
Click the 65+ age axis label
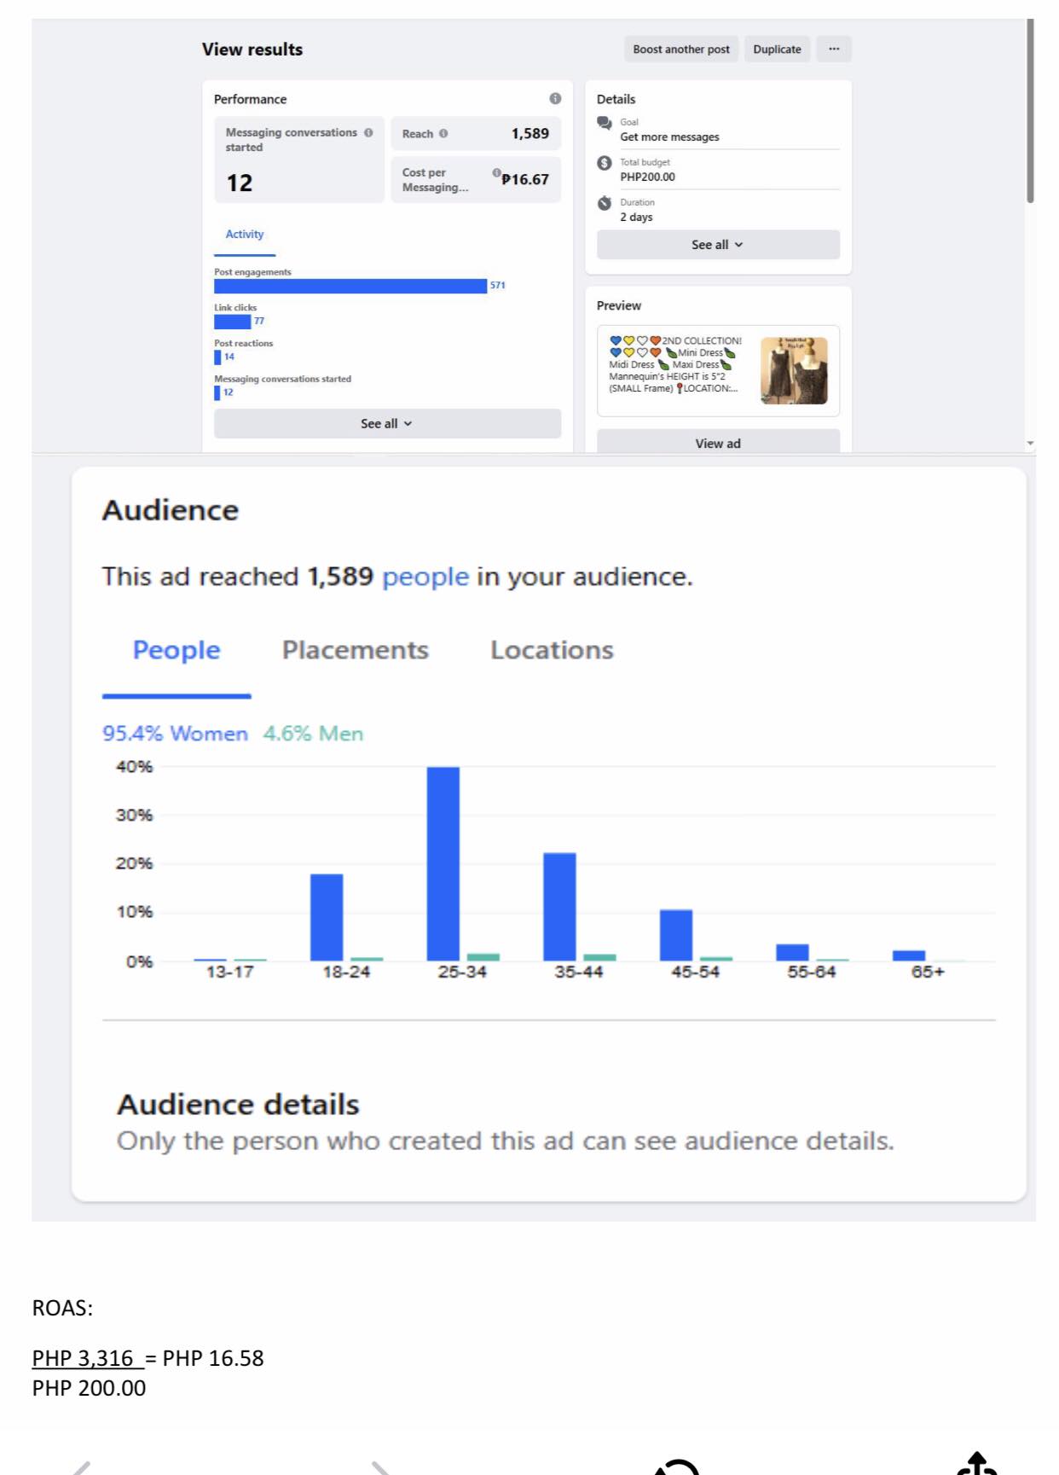coord(928,973)
